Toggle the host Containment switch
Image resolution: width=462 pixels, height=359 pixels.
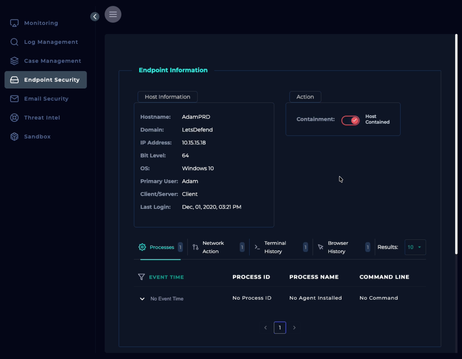point(350,120)
